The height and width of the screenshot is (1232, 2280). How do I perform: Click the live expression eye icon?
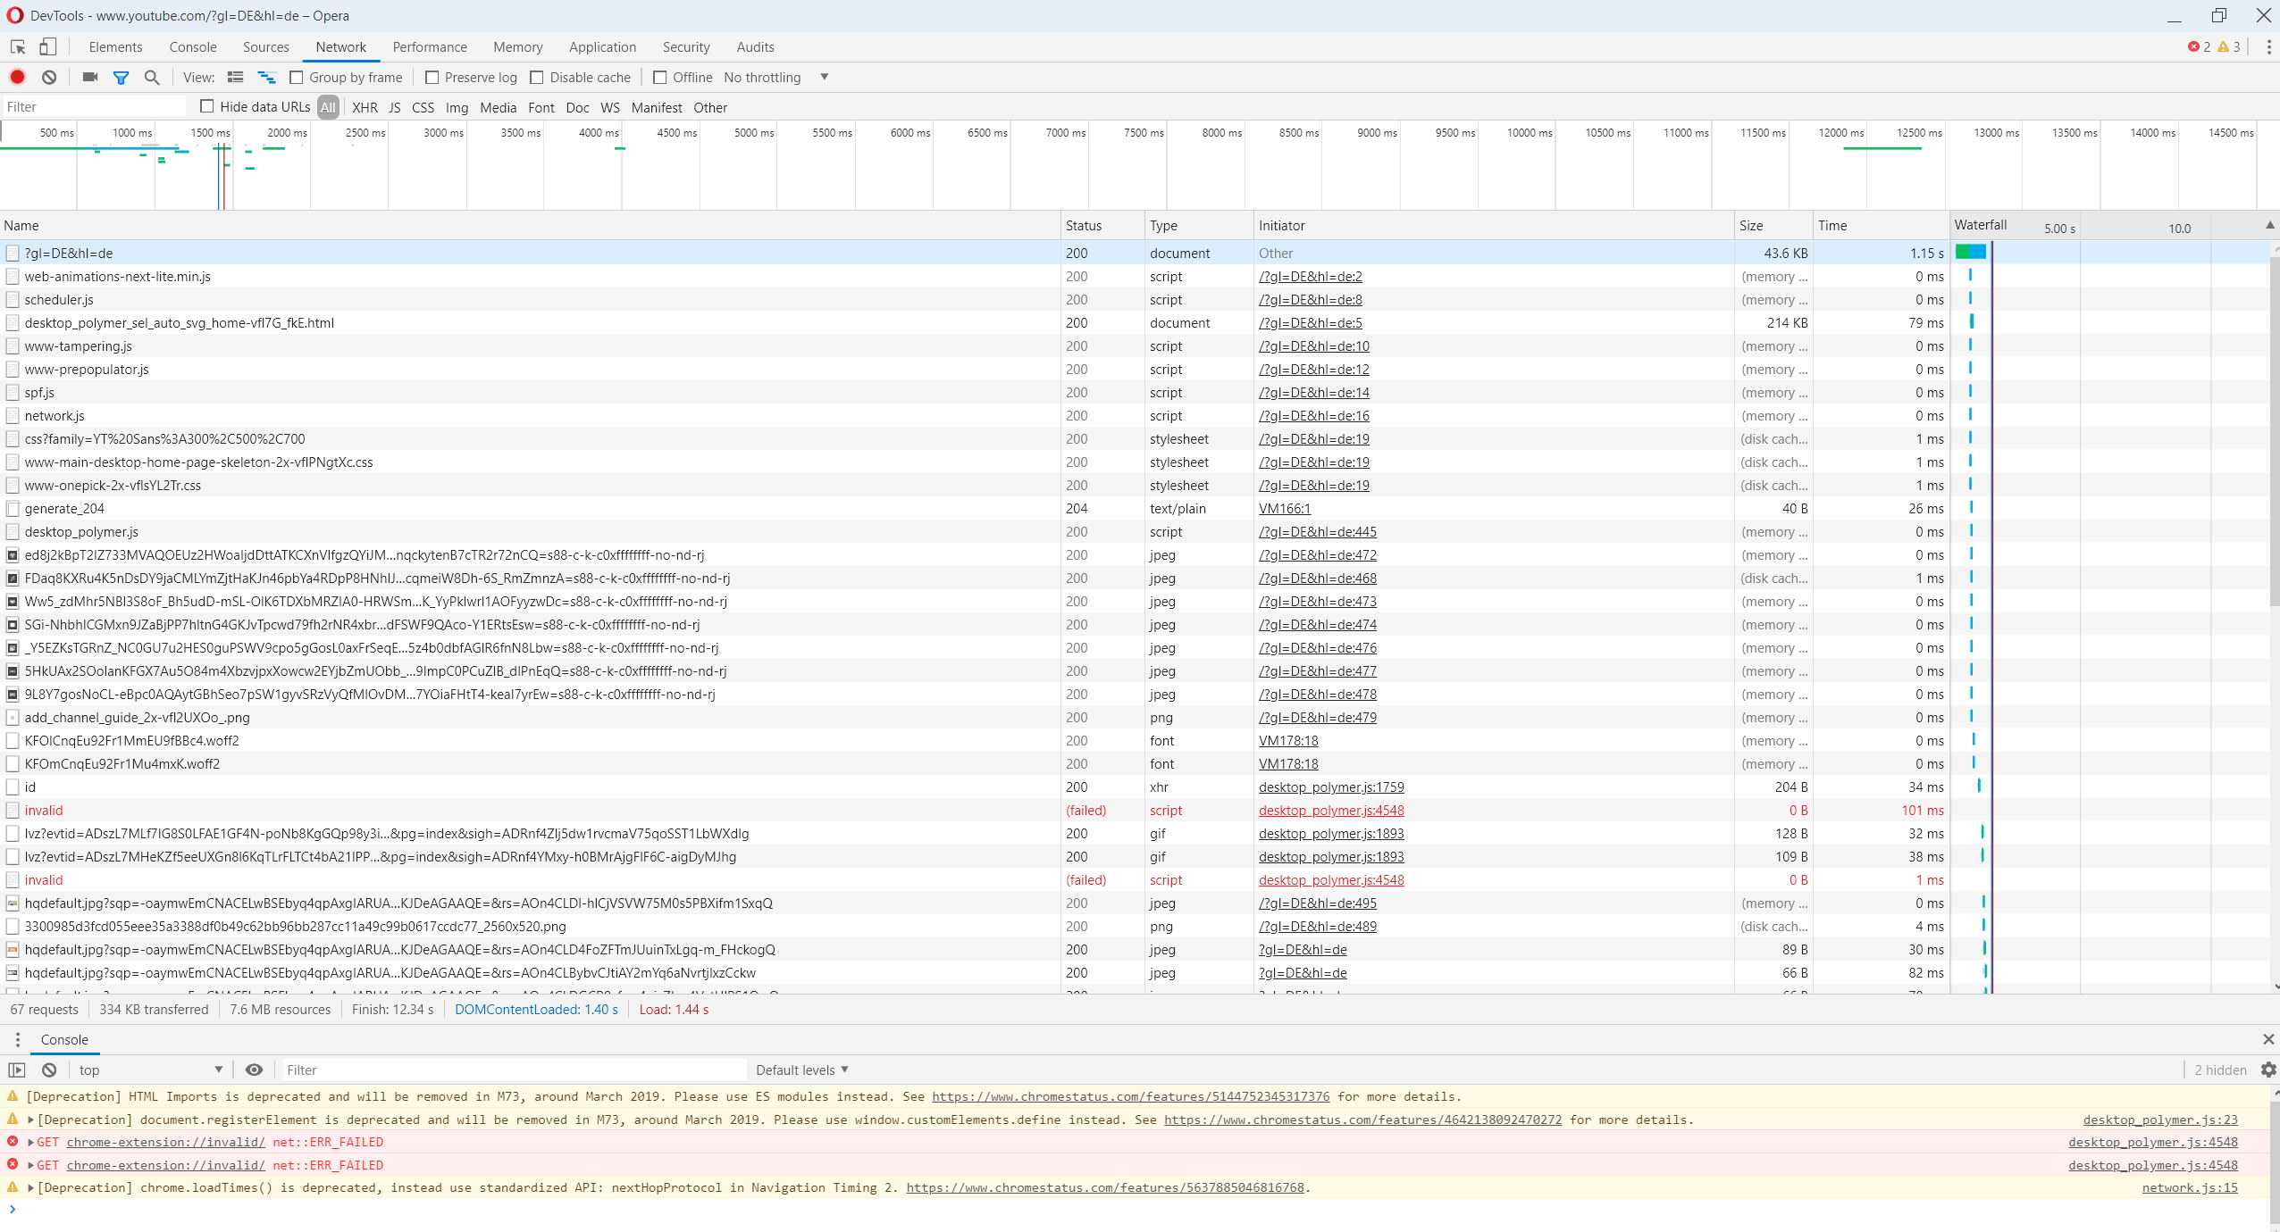click(255, 1070)
